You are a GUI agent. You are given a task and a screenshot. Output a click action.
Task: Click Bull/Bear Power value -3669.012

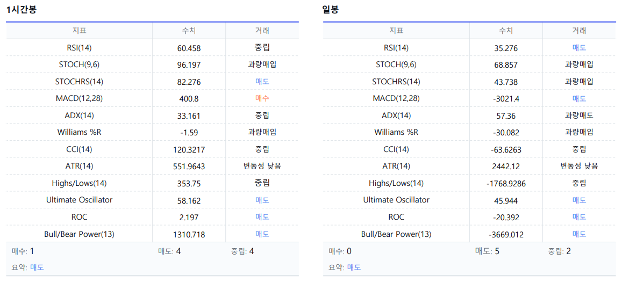click(506, 234)
